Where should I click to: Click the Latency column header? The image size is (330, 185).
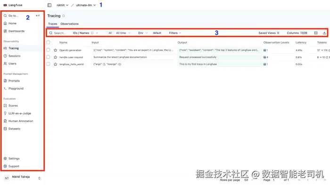[301, 43]
